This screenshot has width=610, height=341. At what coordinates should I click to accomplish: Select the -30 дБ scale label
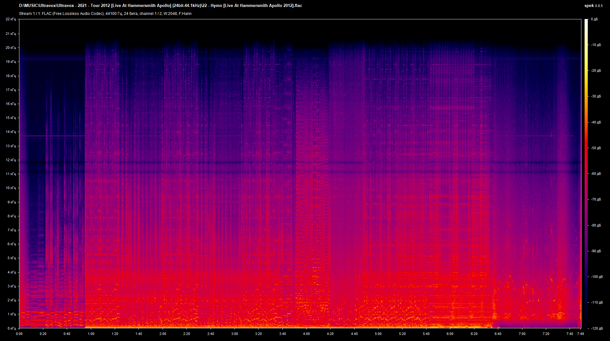point(596,96)
